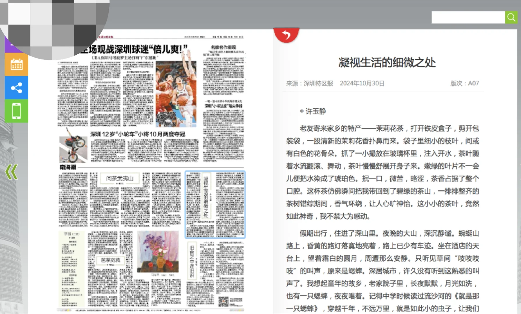Click the 南海潮 section heading

68,167
